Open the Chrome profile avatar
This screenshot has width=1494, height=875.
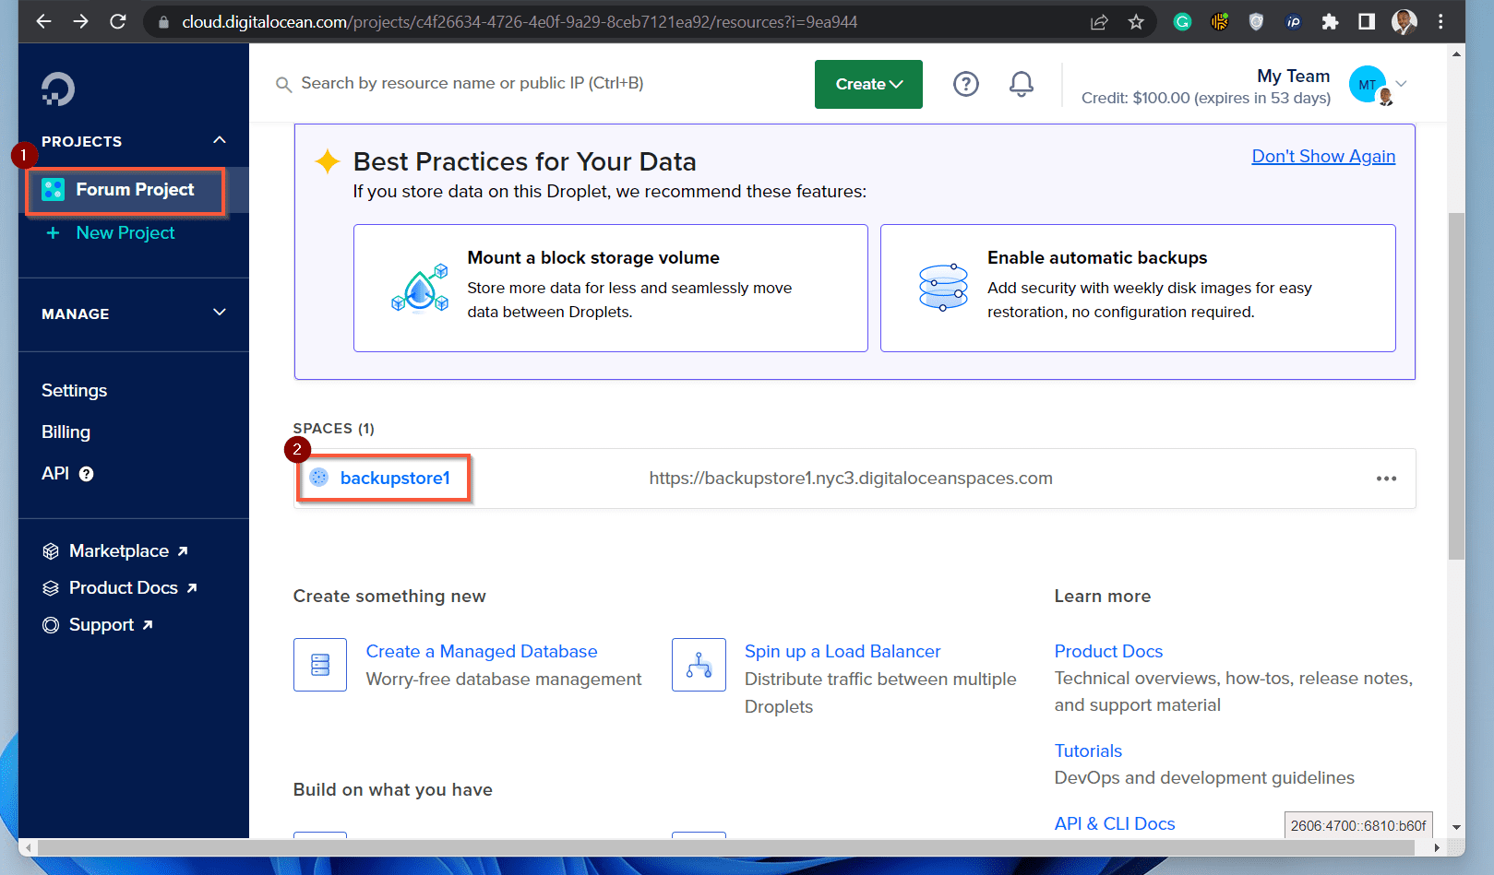(x=1404, y=22)
